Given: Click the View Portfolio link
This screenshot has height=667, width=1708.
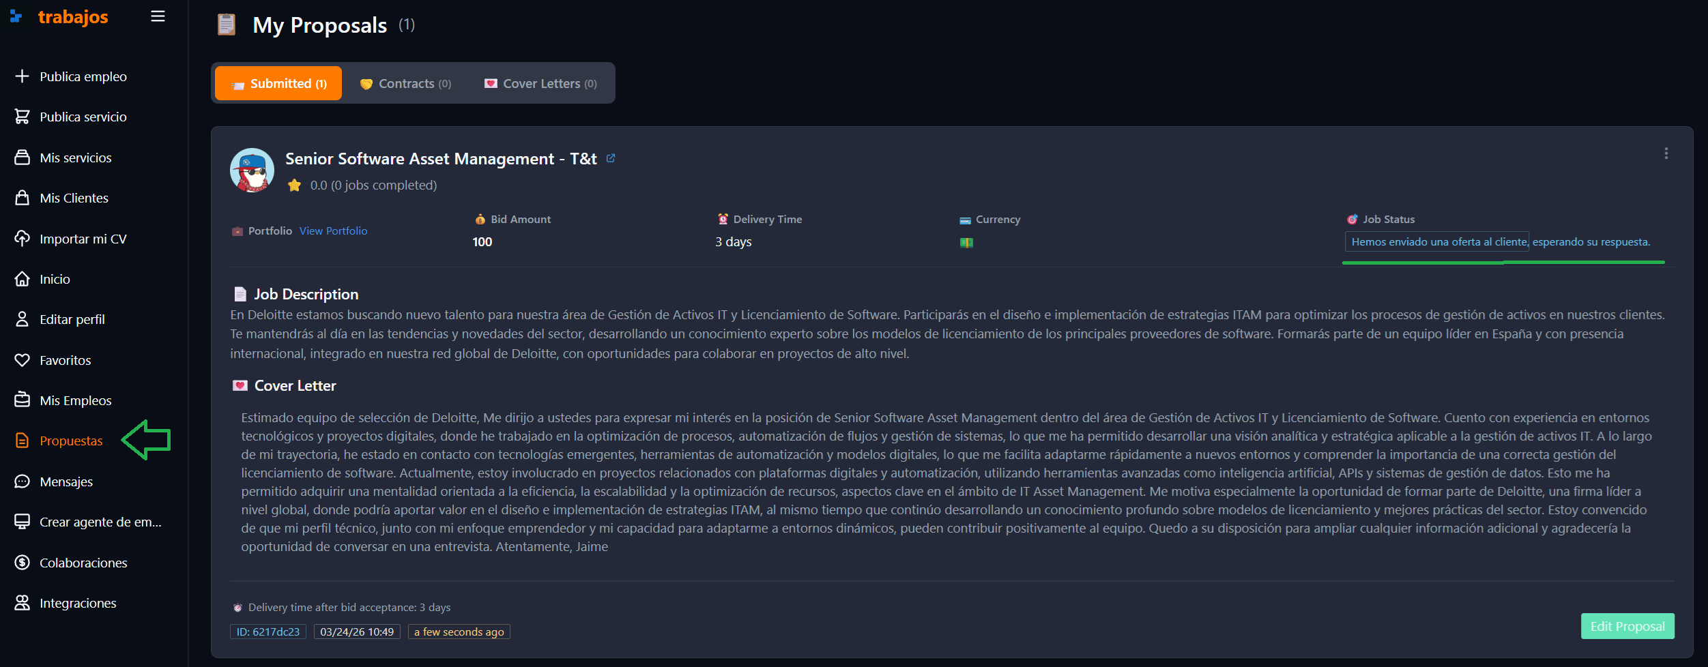Looking at the screenshot, I should 333,231.
